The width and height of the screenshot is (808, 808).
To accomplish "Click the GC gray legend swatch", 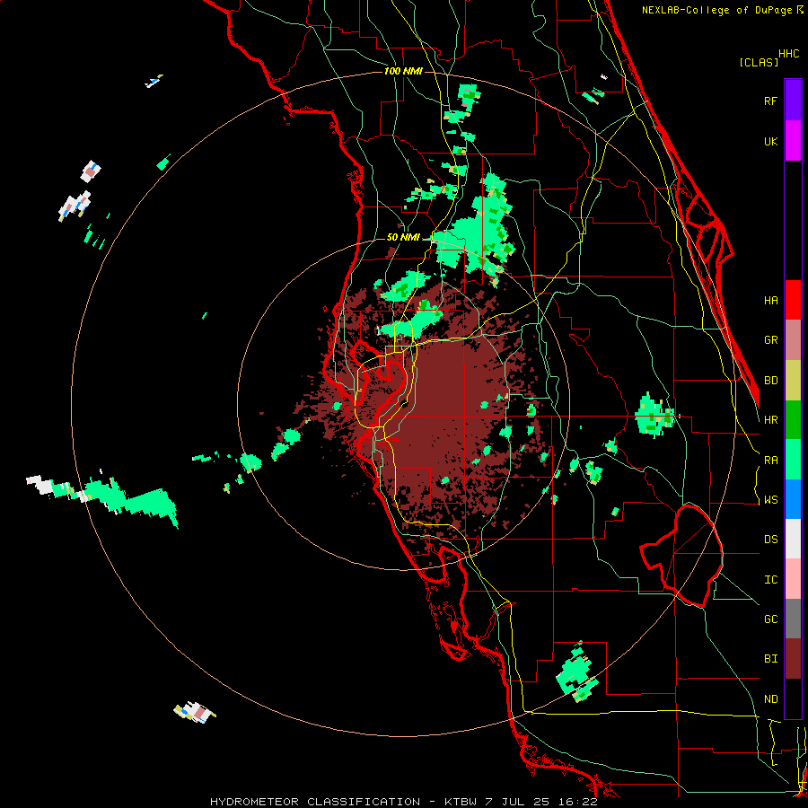I will [793, 619].
